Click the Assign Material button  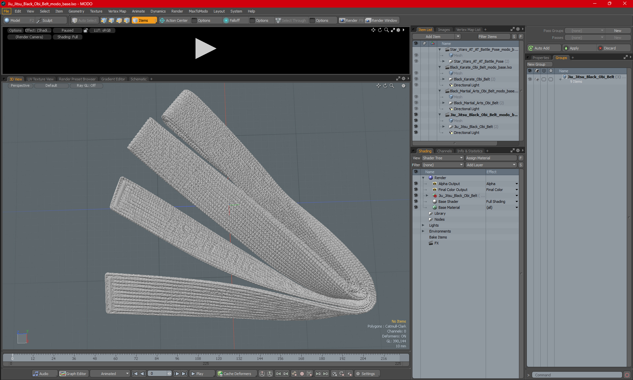tap(491, 158)
